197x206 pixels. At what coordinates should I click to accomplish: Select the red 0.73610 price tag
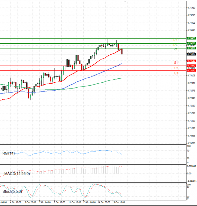[x=191, y=61]
